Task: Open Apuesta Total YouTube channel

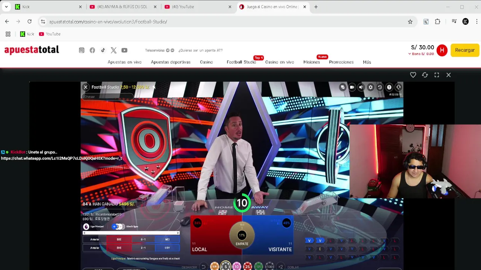Action: coord(124,50)
